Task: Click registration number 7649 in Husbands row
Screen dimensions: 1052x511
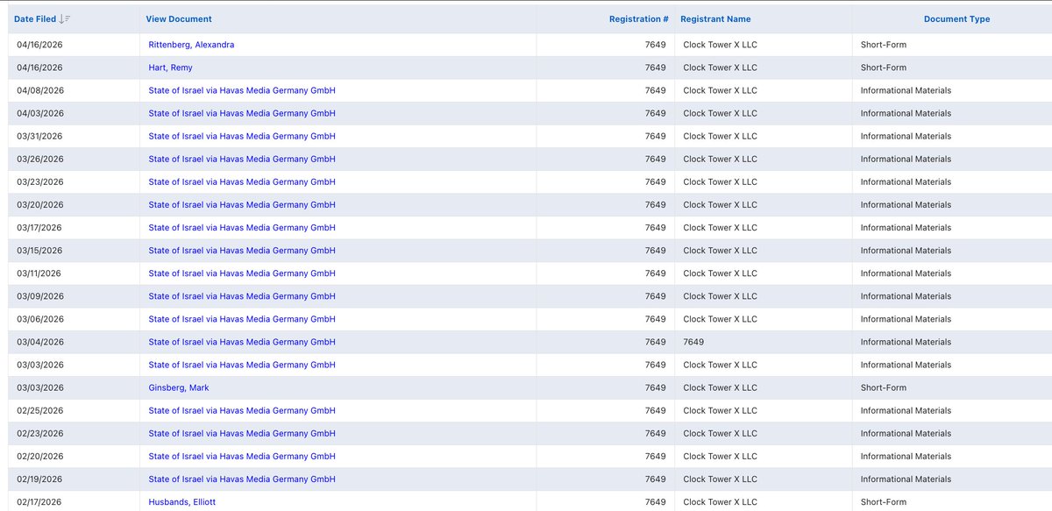Action: 656,501
